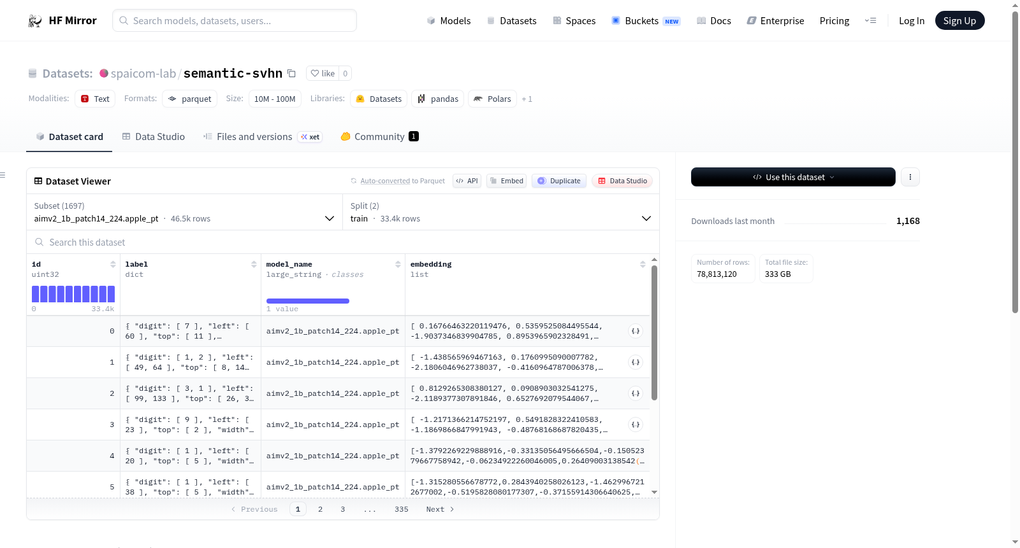Open Docs in top navigation

(x=714, y=21)
